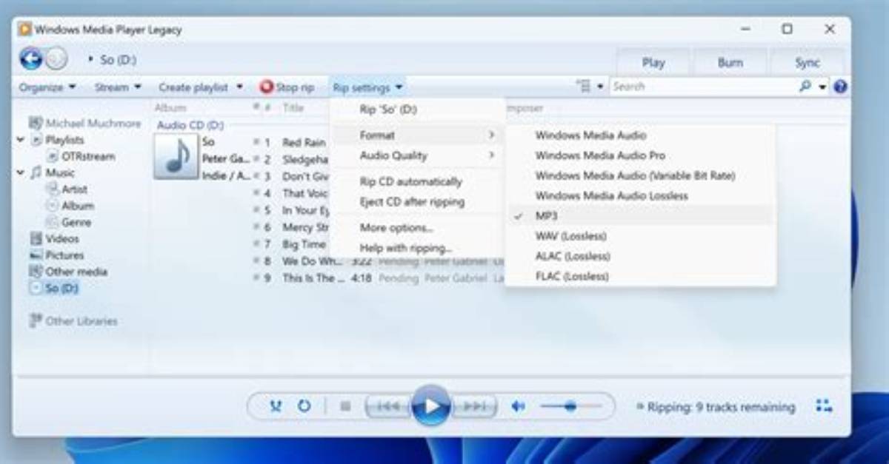
Task: Click the search magnifier icon
Action: pos(805,87)
